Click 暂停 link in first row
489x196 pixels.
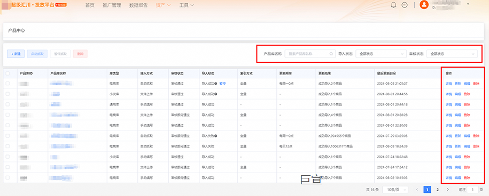coord(222,84)
